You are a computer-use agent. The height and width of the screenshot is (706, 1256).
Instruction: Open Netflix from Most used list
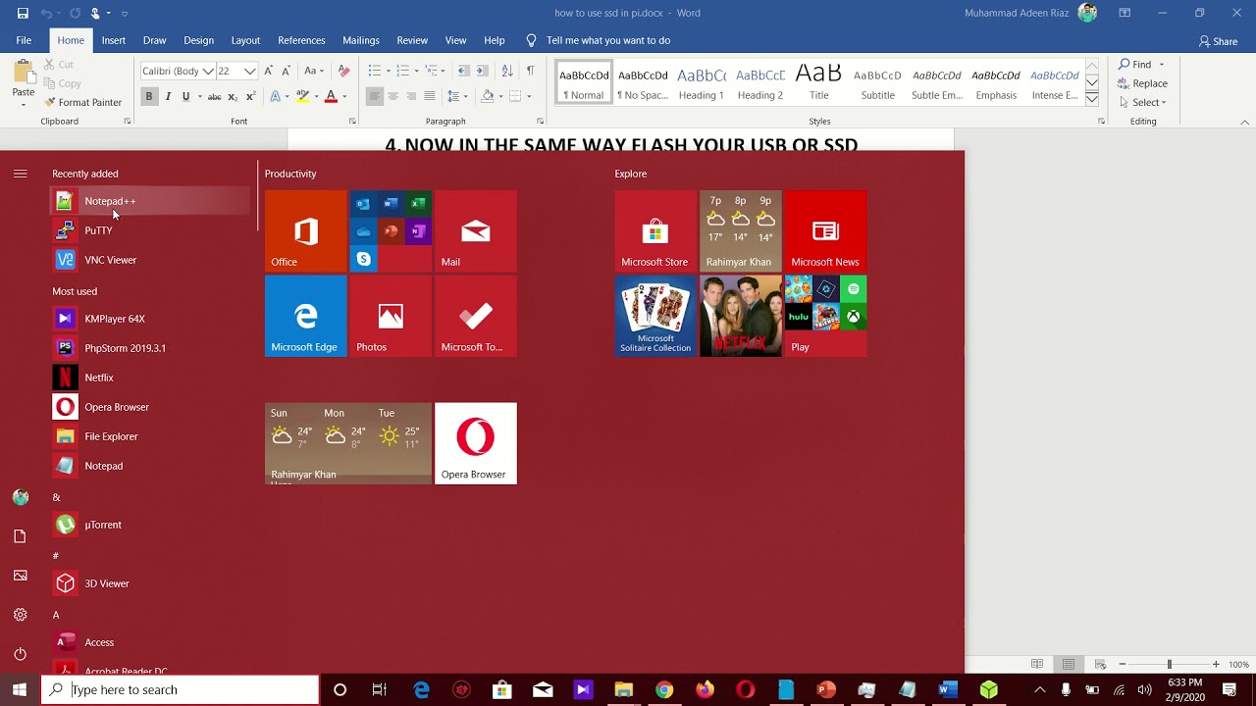[x=149, y=378]
